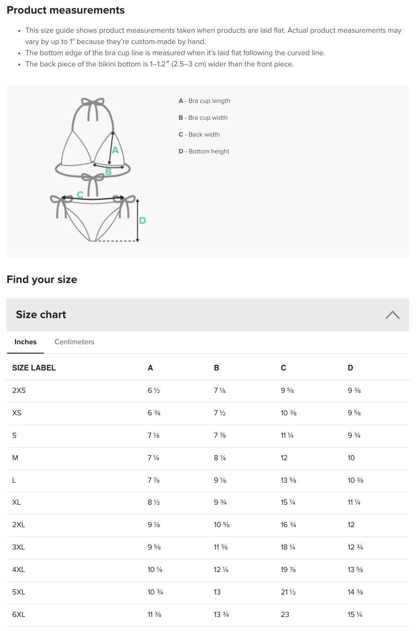This screenshot has width=417, height=631.
Task: Click the 6XL size label
Action: point(19,615)
